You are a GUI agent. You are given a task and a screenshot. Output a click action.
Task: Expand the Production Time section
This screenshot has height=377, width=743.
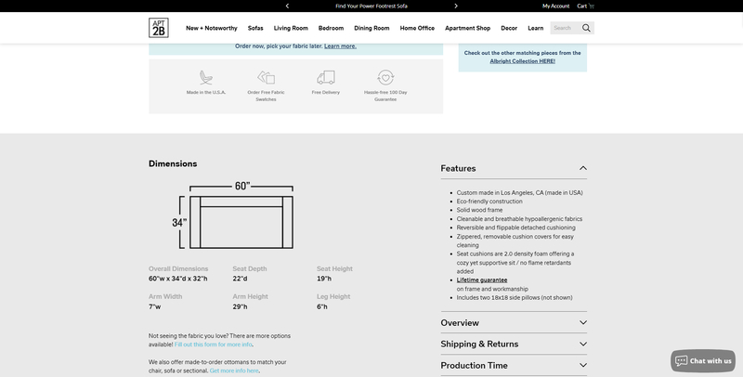pyautogui.click(x=582, y=366)
